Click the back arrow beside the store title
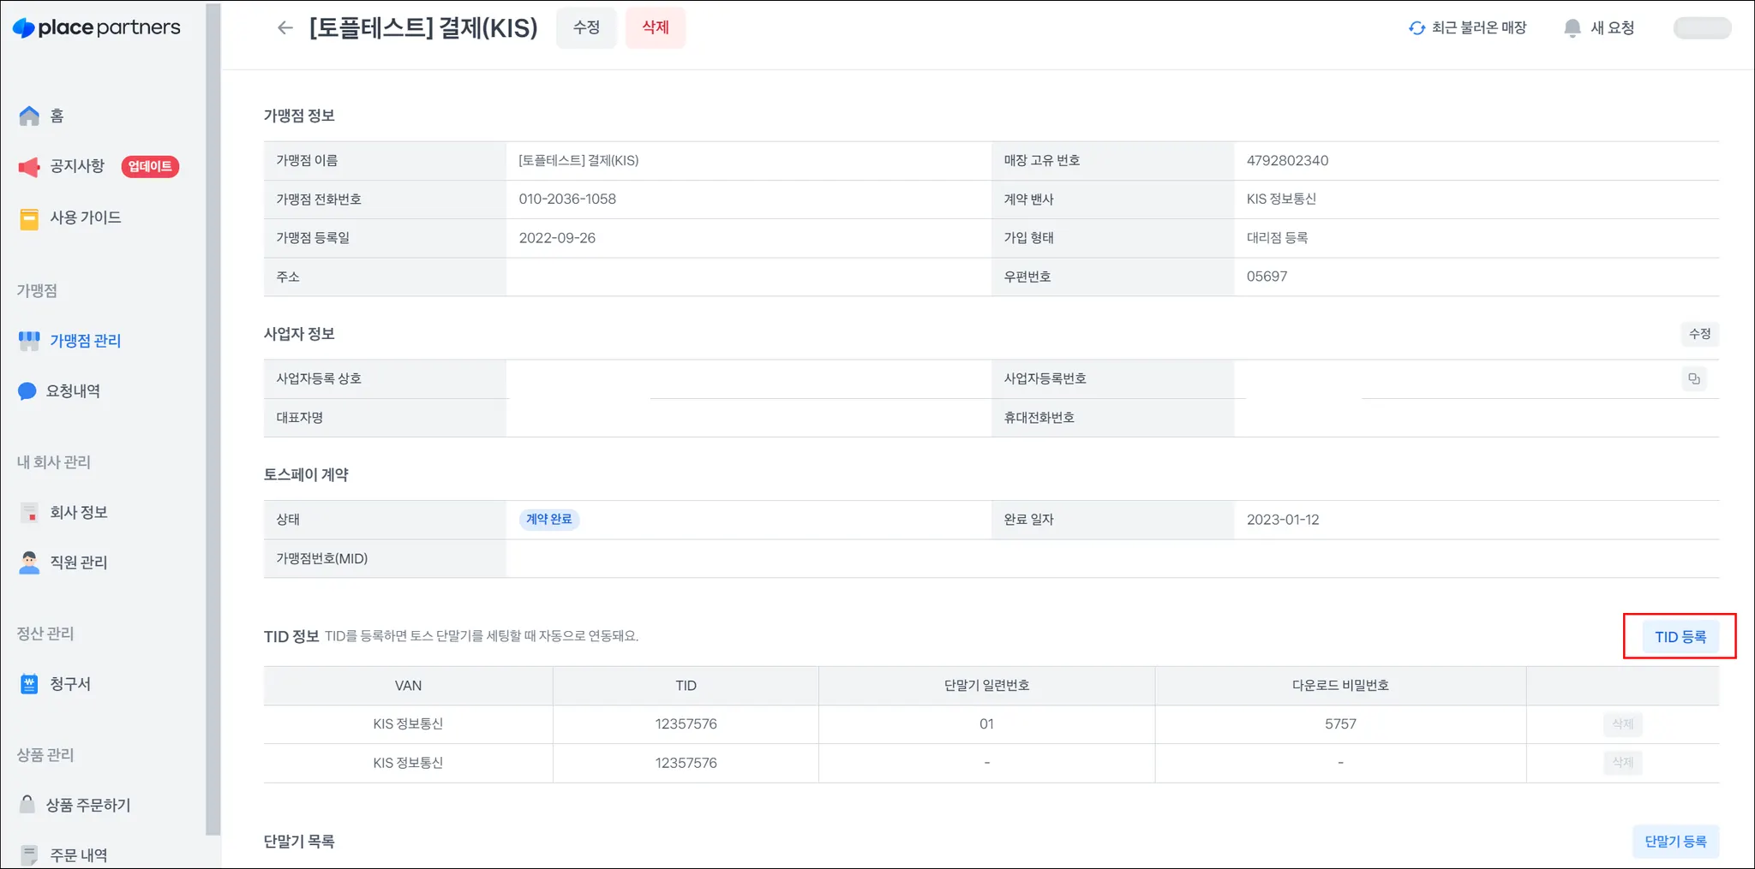 pos(285,28)
